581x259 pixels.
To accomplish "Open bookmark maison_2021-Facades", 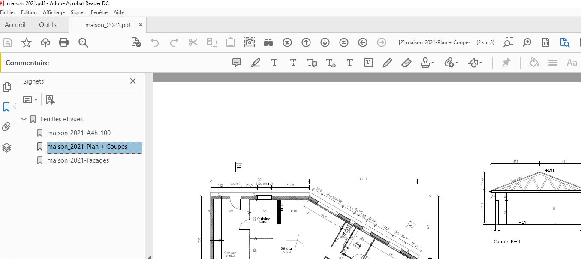I will click(78, 160).
